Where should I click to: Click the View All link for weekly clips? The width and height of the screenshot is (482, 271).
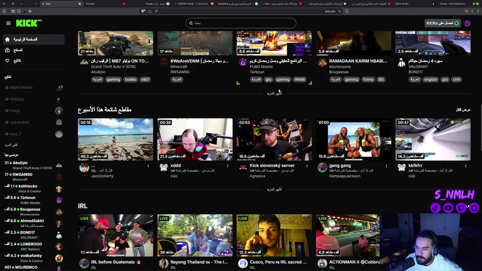[463, 110]
